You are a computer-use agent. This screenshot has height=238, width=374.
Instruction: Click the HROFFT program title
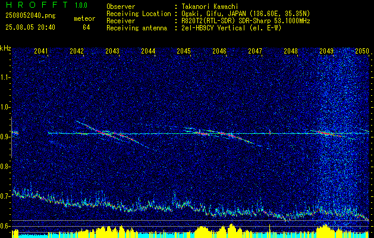[37, 5]
